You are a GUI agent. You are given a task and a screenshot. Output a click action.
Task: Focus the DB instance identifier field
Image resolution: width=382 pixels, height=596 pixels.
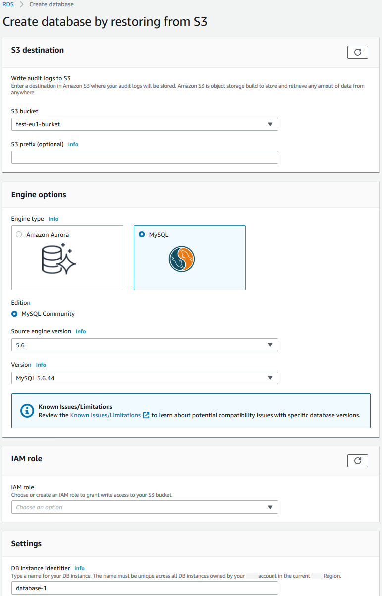pos(145,588)
